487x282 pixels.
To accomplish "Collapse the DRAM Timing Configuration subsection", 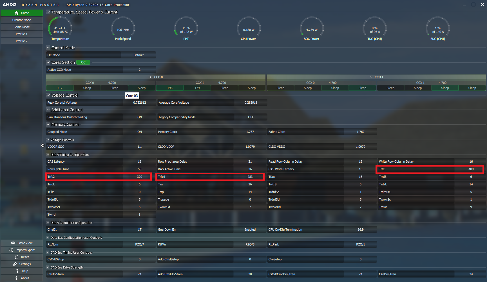I will [x=48, y=155].
